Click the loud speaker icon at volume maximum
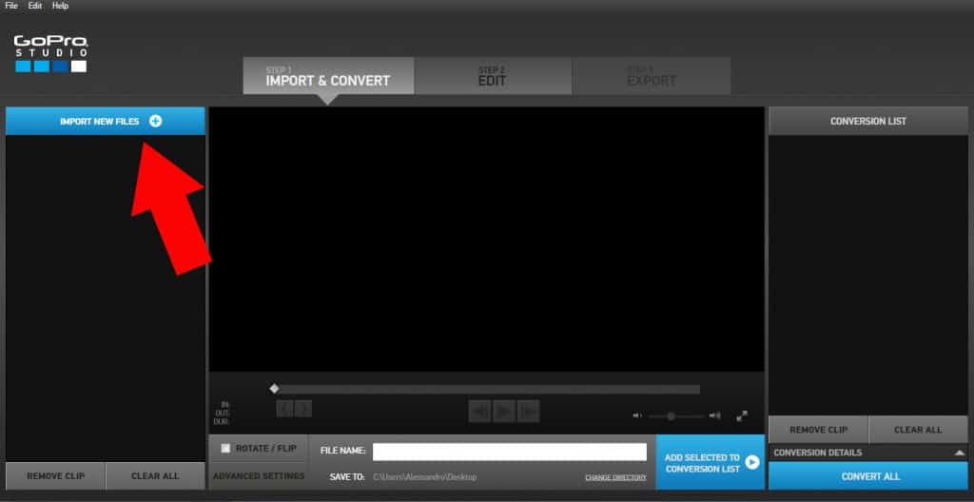Image resolution: width=974 pixels, height=502 pixels. 714,415
